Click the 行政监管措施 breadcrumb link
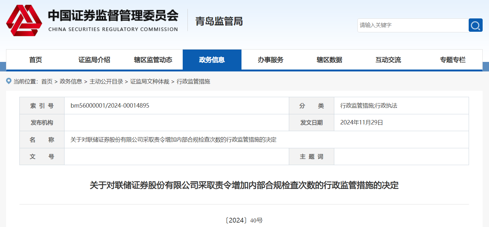 (194, 82)
